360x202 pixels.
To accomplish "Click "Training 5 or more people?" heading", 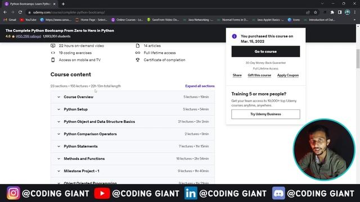I will coord(259,94).
